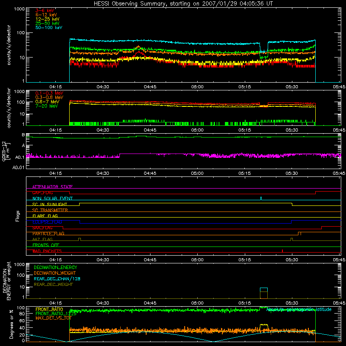Select the PARTICLE_FLAG label
The width and height of the screenshot is (346, 346).
click(48, 234)
